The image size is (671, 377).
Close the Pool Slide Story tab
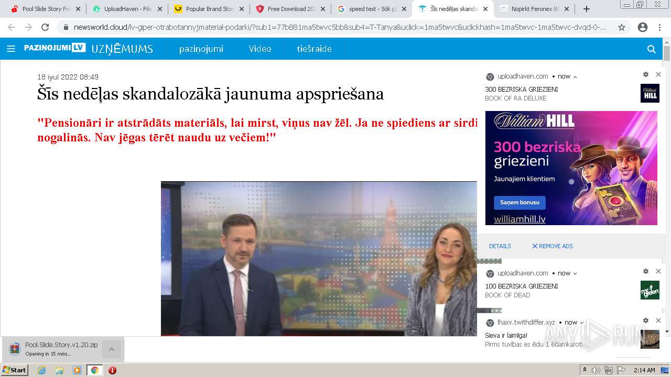click(78, 9)
